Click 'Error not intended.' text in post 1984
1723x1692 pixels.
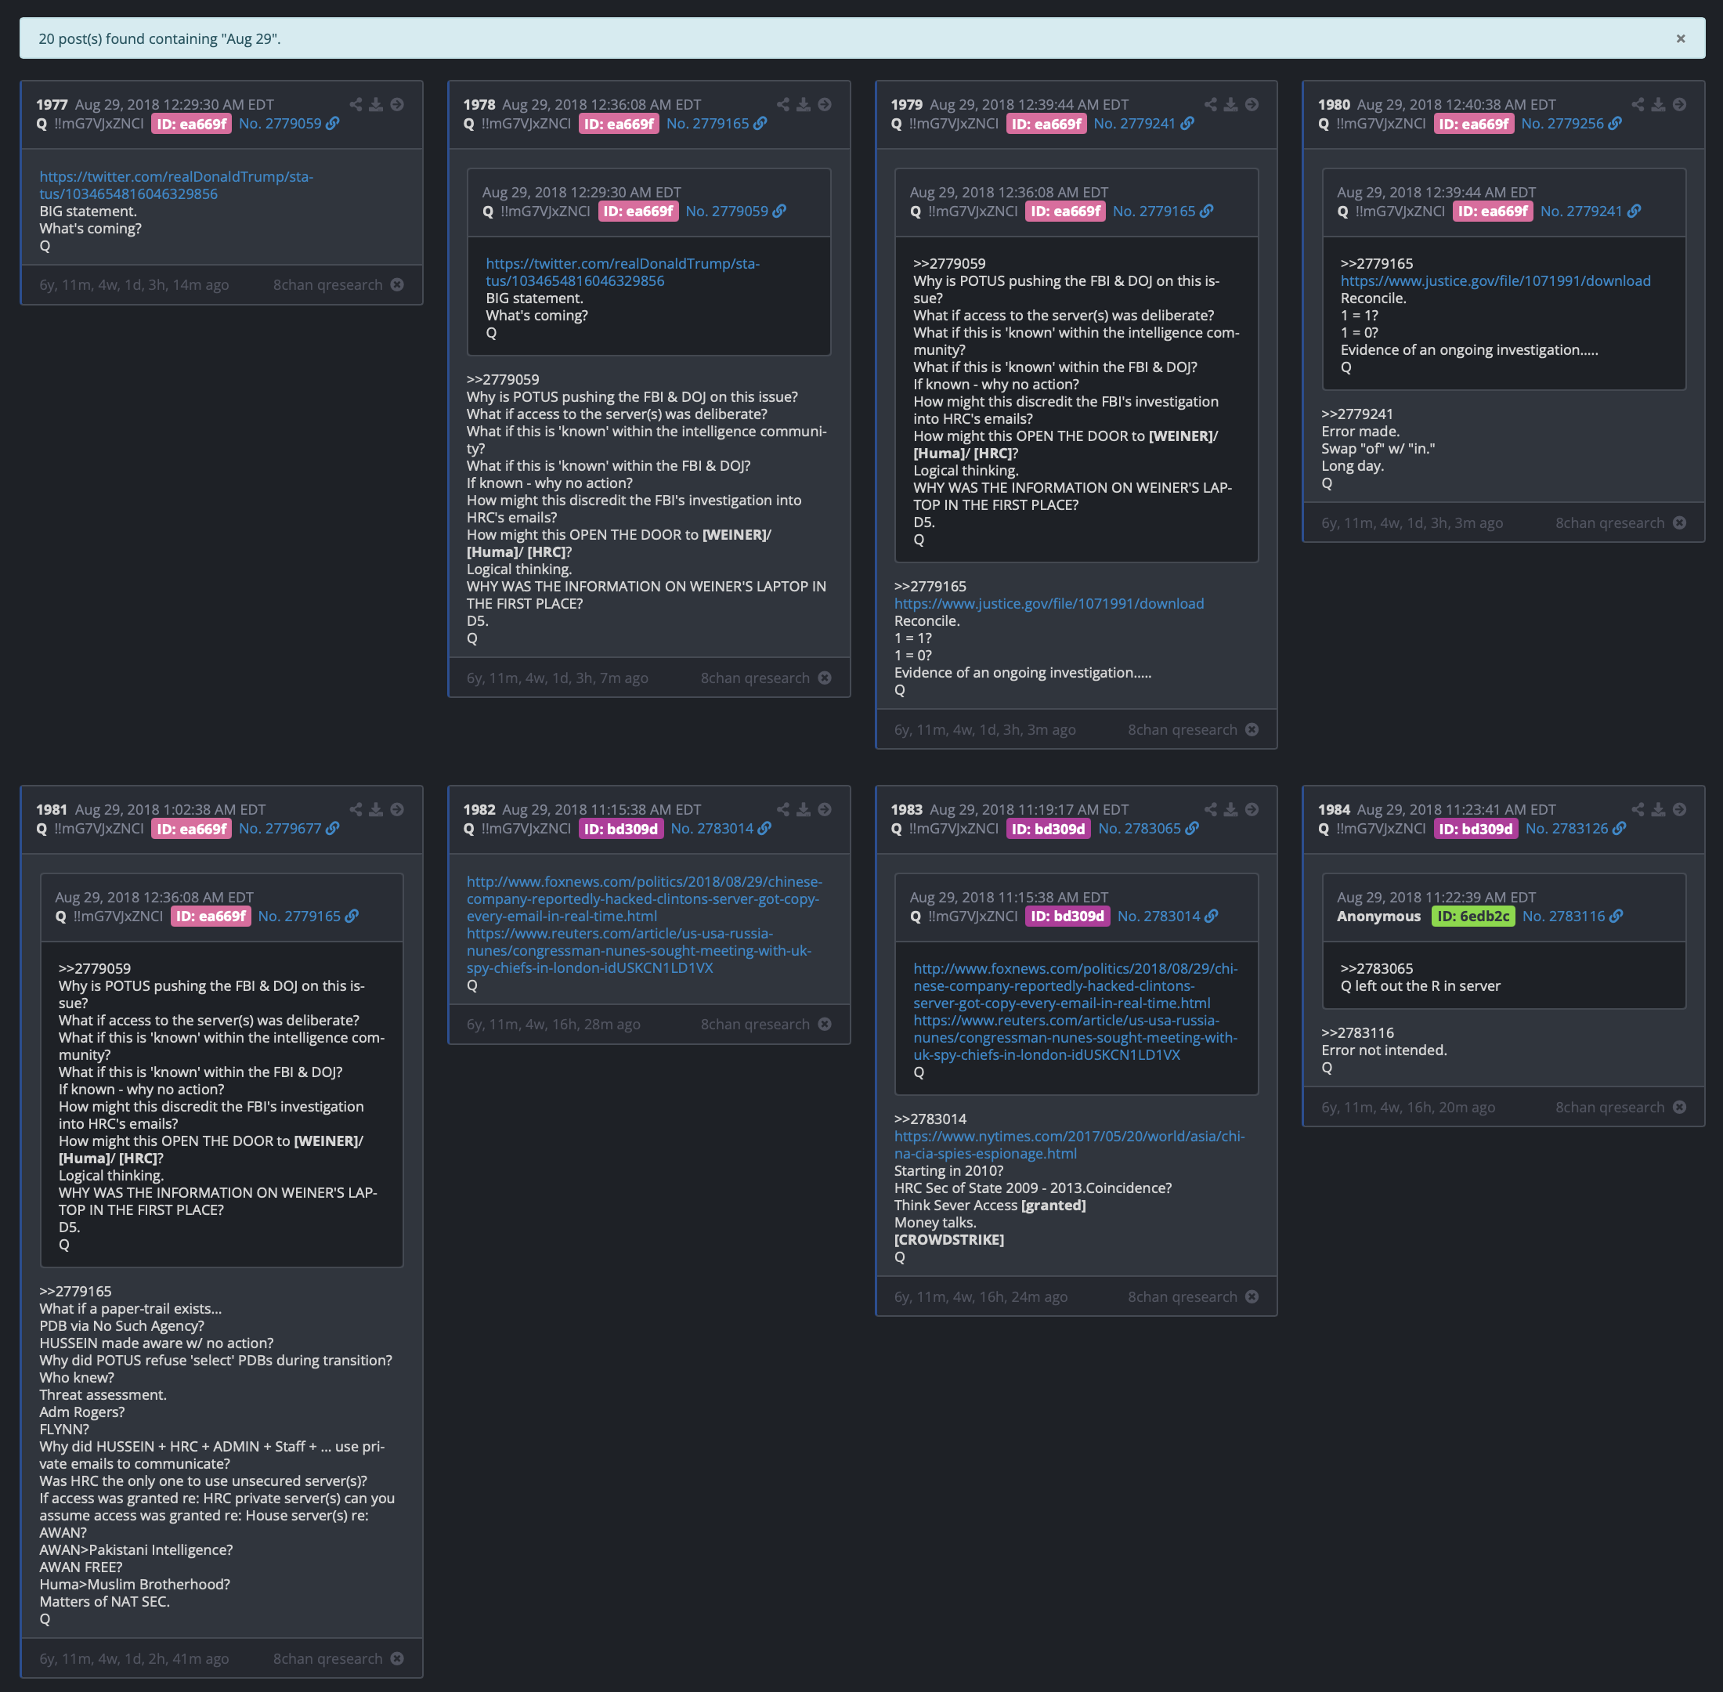point(1384,1050)
